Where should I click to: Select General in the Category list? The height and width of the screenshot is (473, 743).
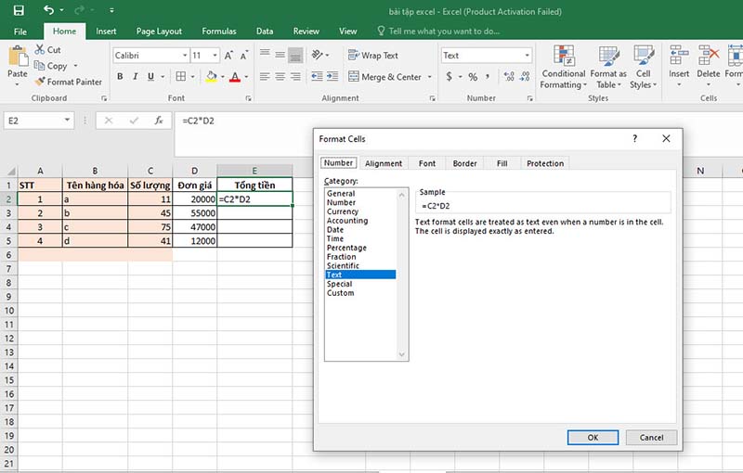click(360, 194)
